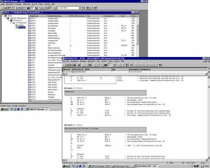Switch to SIMATIC Manager on upper taskbar

(38, 109)
